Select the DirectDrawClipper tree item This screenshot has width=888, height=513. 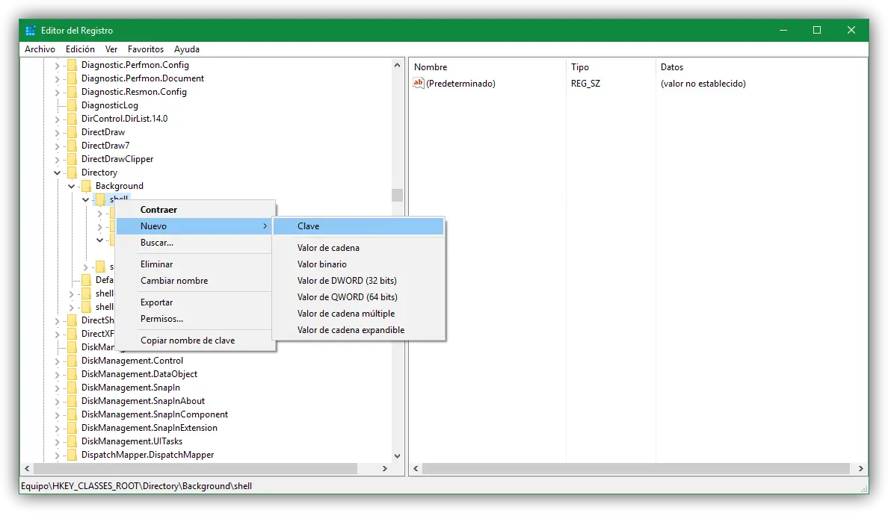[117, 159]
